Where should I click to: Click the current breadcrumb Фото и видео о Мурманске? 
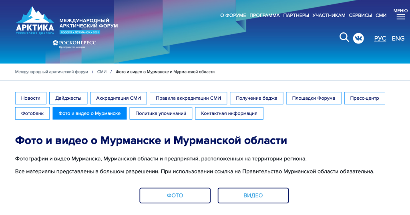point(165,72)
